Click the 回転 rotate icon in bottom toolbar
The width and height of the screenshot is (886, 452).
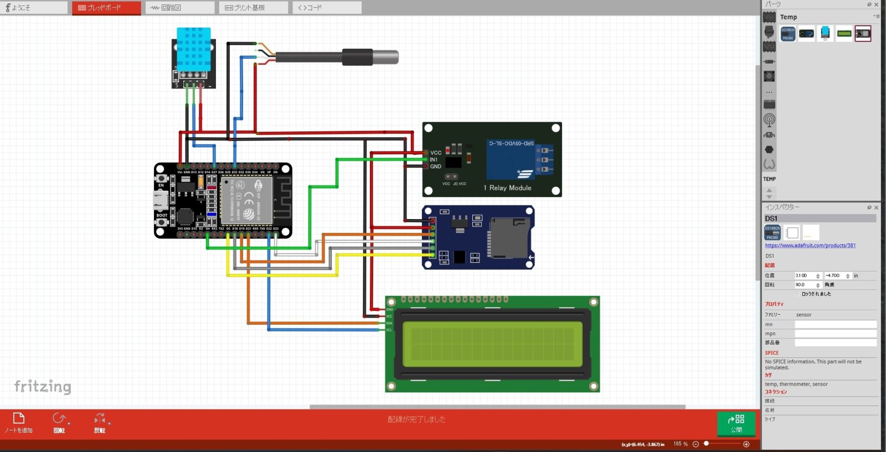pyautogui.click(x=59, y=418)
